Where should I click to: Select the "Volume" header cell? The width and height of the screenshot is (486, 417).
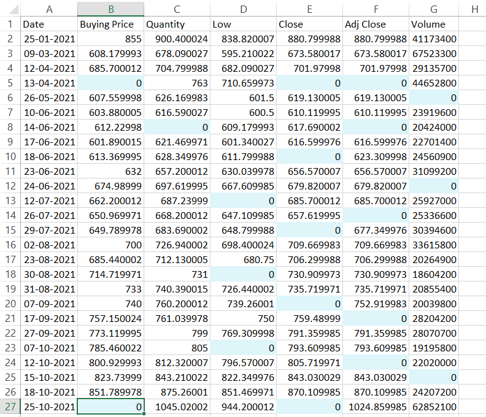point(434,25)
